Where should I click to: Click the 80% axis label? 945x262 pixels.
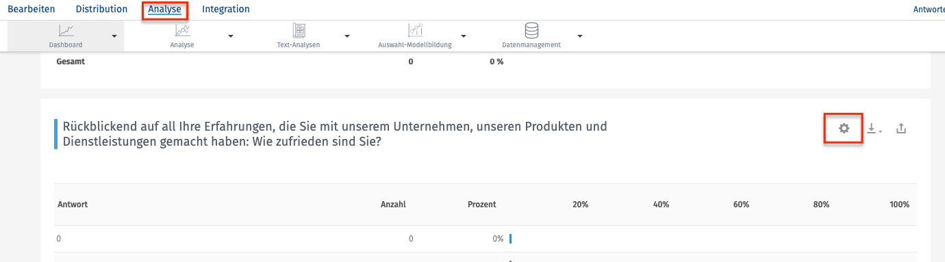click(821, 205)
